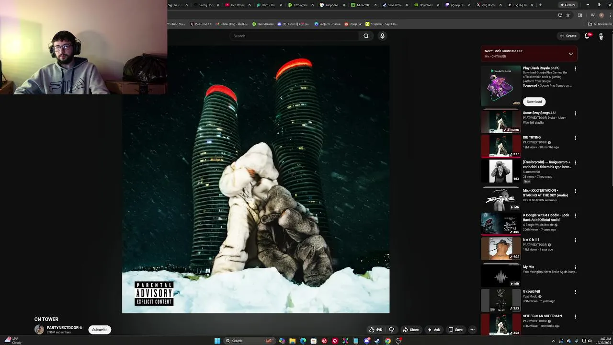Open the Gemini button in Chrome

click(568, 5)
